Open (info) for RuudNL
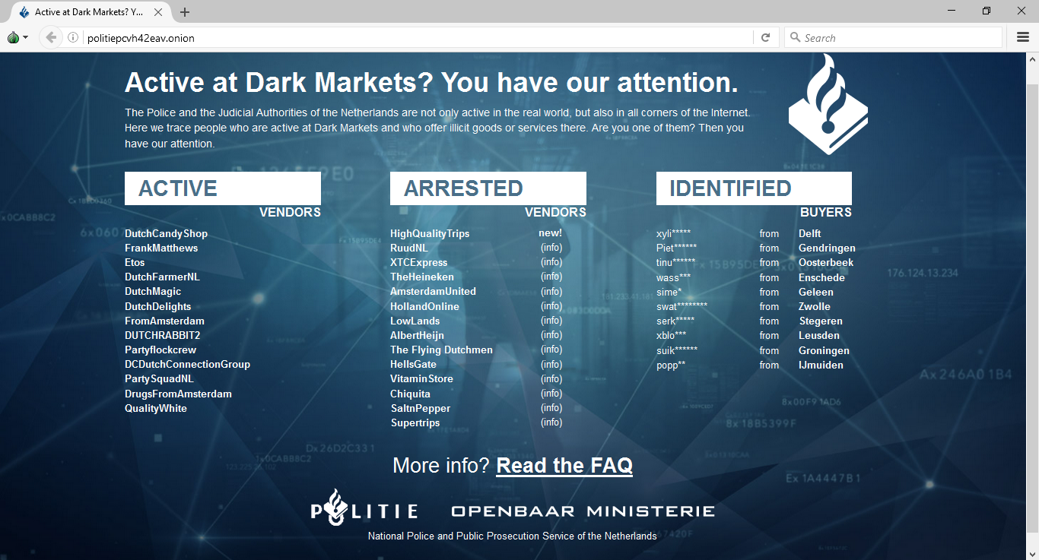This screenshot has height=560, width=1039. [x=551, y=248]
